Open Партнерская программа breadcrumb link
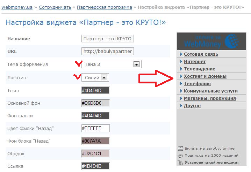Image resolution: width=251 pixels, height=172 pixels. [104, 7]
